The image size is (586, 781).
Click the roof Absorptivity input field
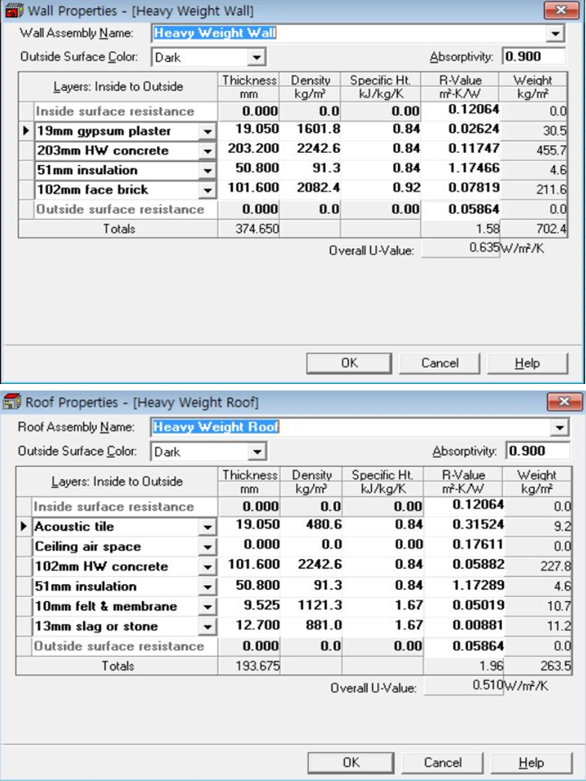[535, 451]
